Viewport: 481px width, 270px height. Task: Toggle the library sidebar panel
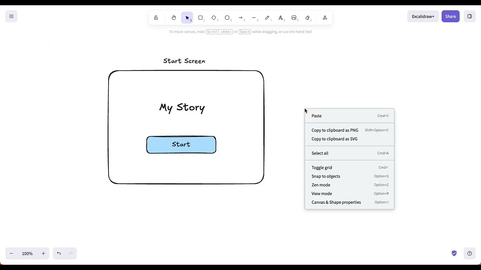(470, 16)
